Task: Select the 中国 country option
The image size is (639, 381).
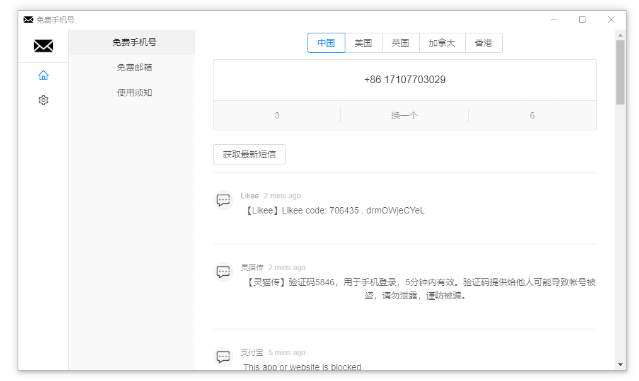Action: point(326,43)
